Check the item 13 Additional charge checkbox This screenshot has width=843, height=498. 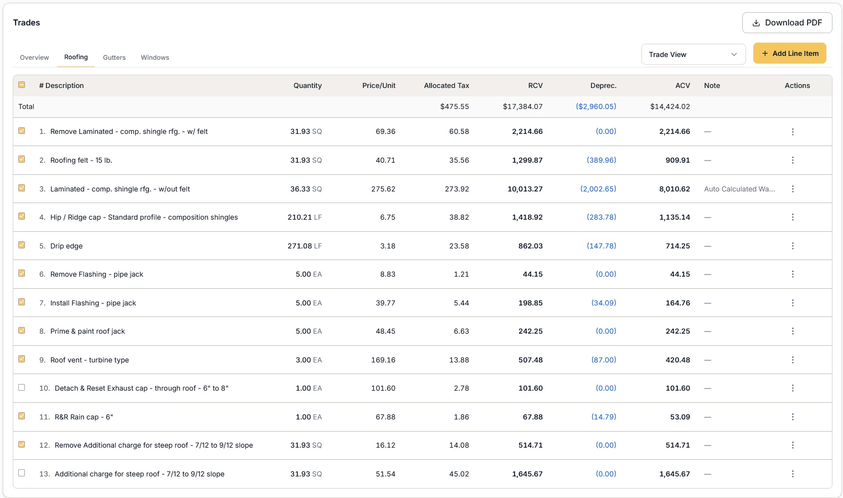[x=22, y=473]
